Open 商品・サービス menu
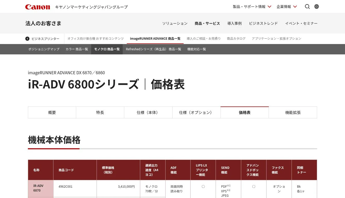The height and width of the screenshot is (198, 345). coord(207,23)
